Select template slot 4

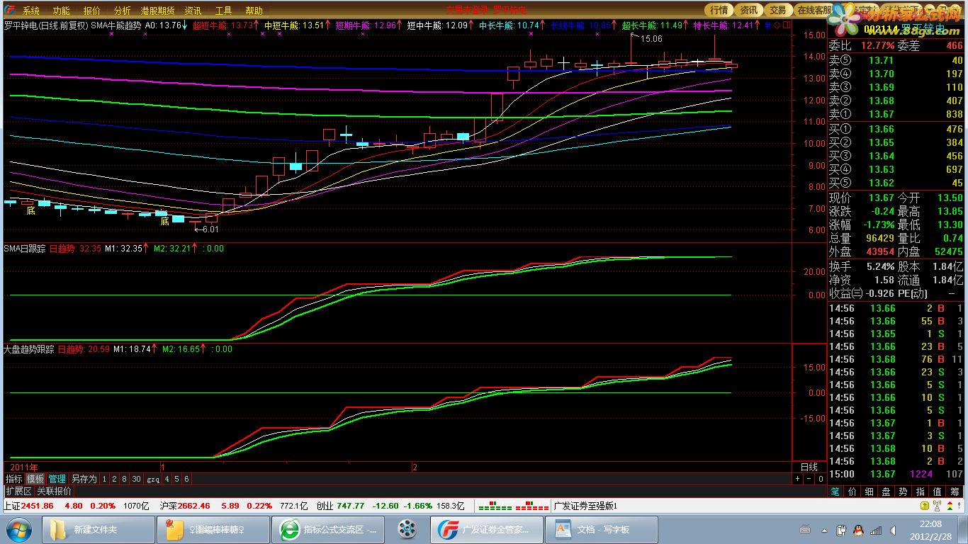(167, 479)
